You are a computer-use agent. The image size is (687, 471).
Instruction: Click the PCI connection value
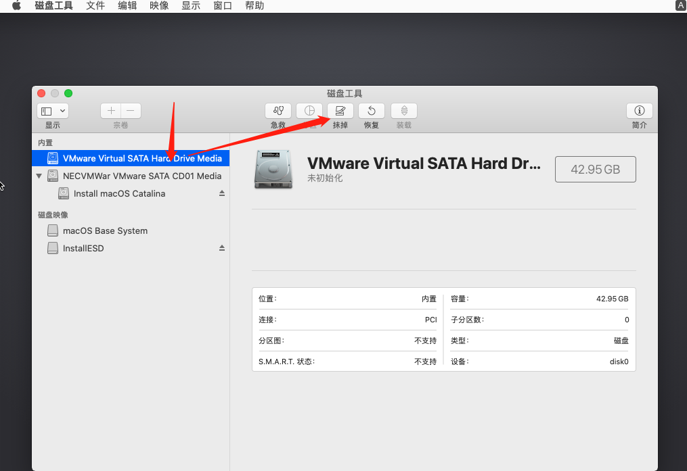(x=430, y=320)
